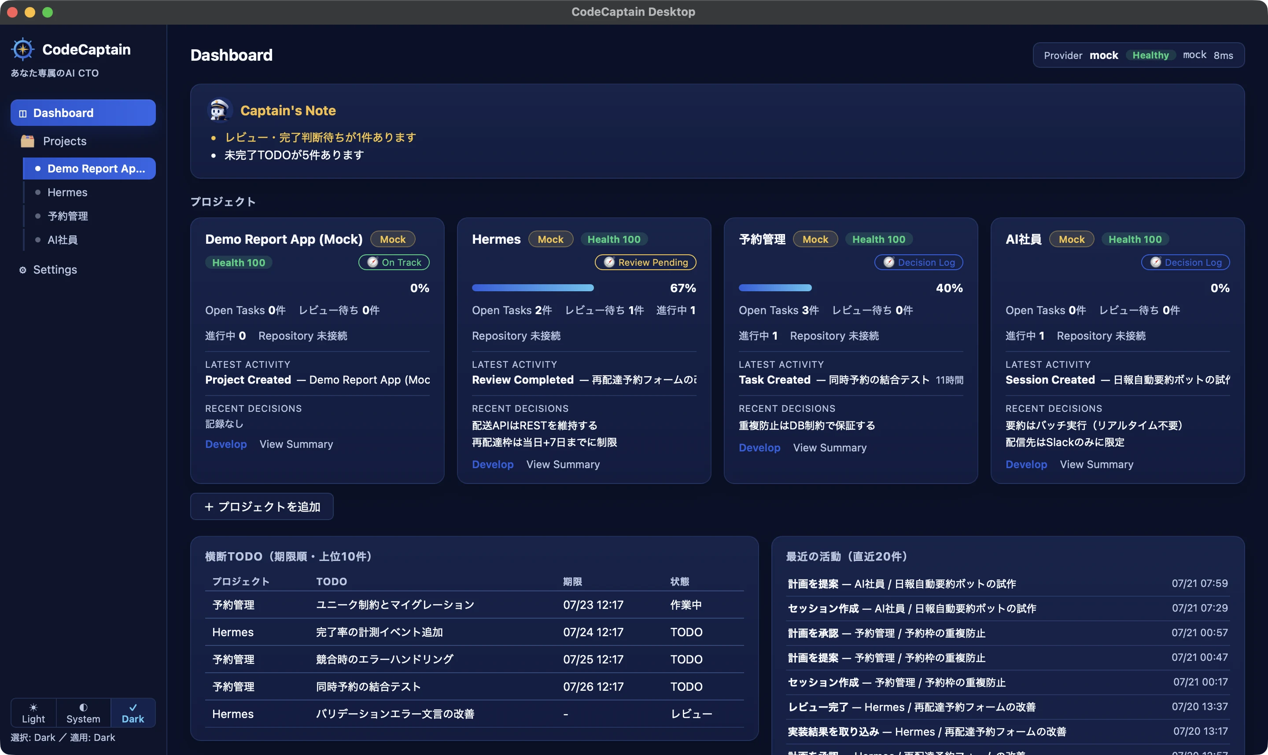Click activity 計画を提案 at 07/21 07:59
The width and height of the screenshot is (1268, 755).
[1007, 583]
